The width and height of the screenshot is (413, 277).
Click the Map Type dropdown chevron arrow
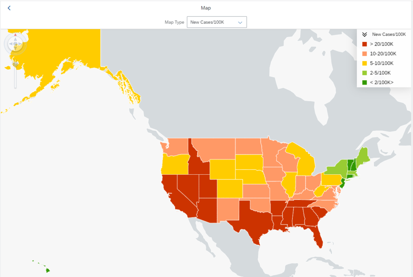pos(240,23)
